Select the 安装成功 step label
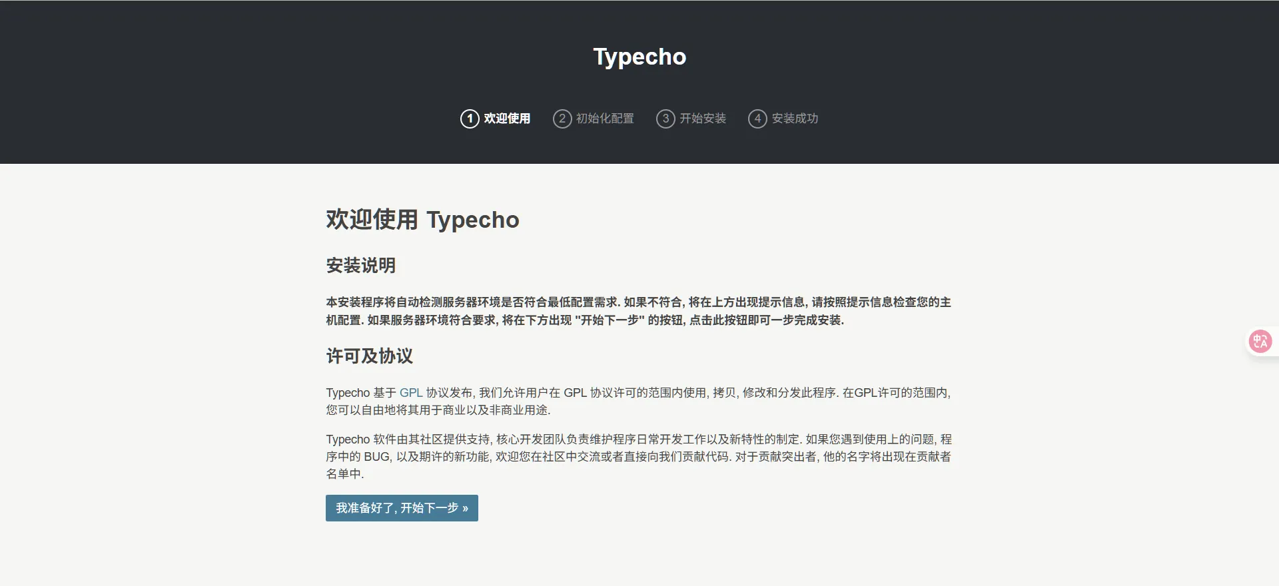Image resolution: width=1279 pixels, height=586 pixels. 795,119
